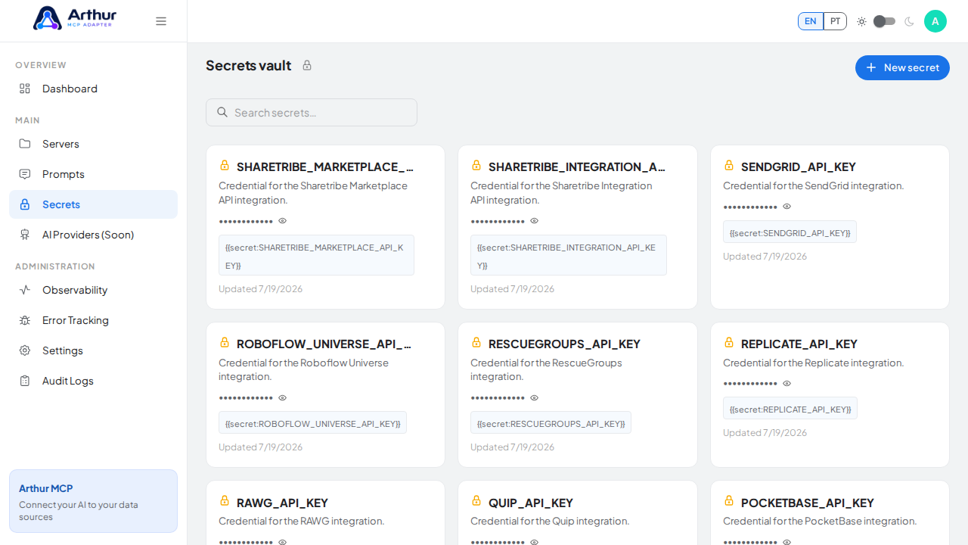Click the AI Providers icon in sidebar
The height and width of the screenshot is (545, 968).
tap(25, 235)
